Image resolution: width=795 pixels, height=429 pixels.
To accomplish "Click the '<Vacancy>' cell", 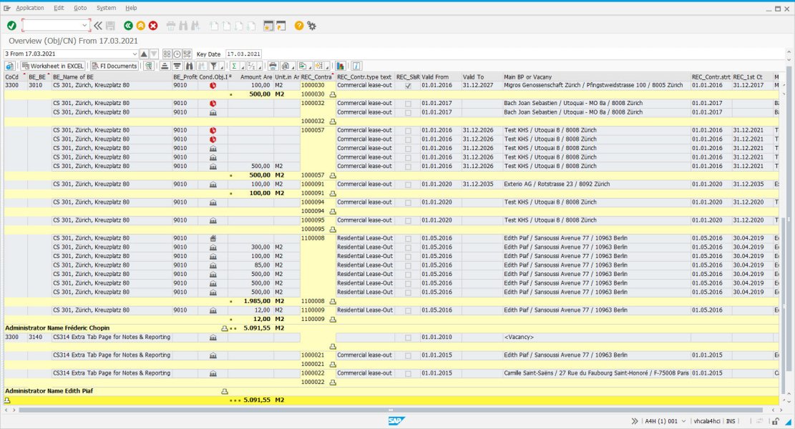I will pos(596,337).
